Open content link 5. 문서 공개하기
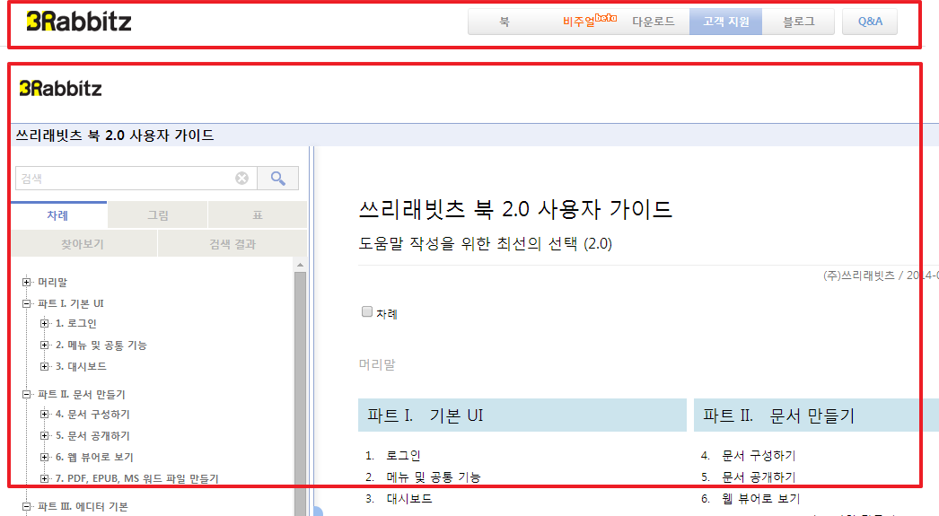The height and width of the screenshot is (516, 939). pos(759,477)
